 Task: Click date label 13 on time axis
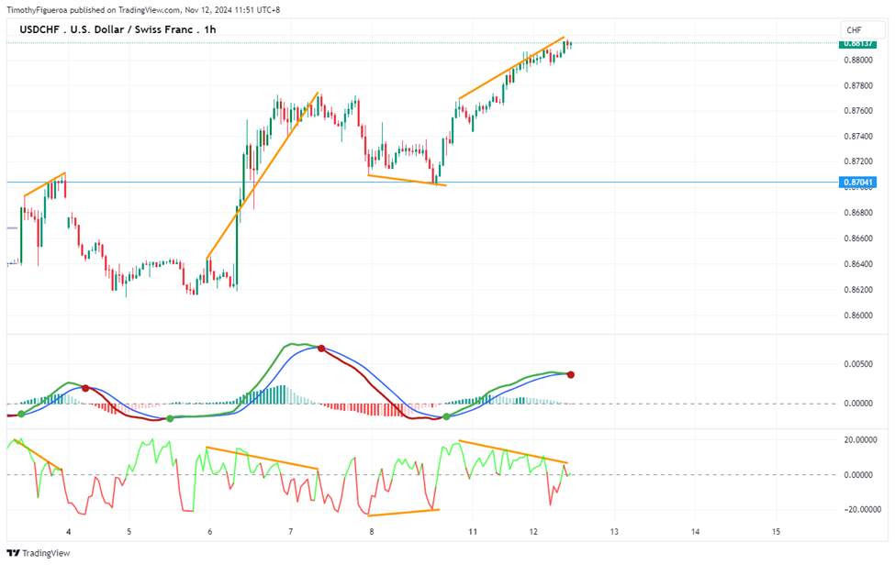(x=614, y=531)
